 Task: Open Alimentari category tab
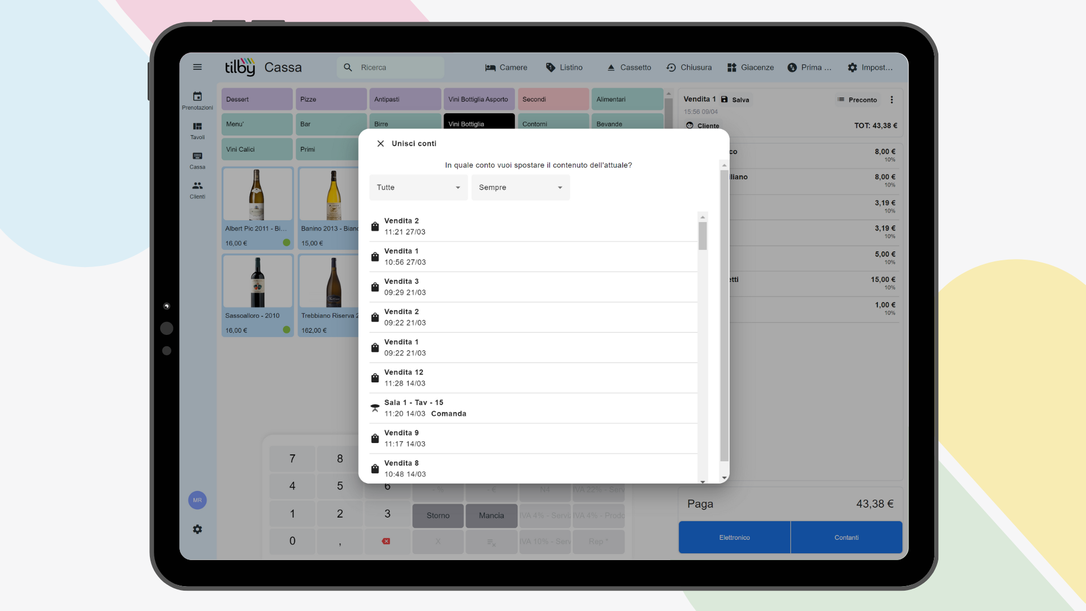[x=627, y=99]
